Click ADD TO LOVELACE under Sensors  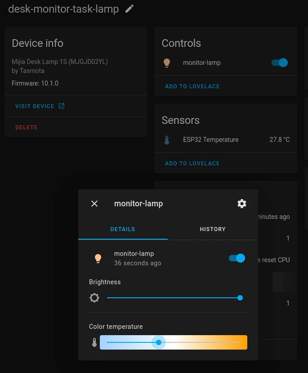click(192, 163)
